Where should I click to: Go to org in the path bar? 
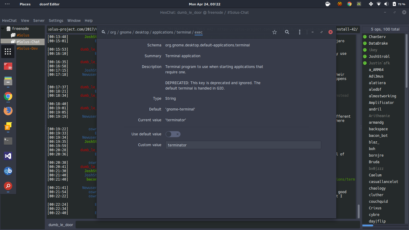[x=113, y=32]
